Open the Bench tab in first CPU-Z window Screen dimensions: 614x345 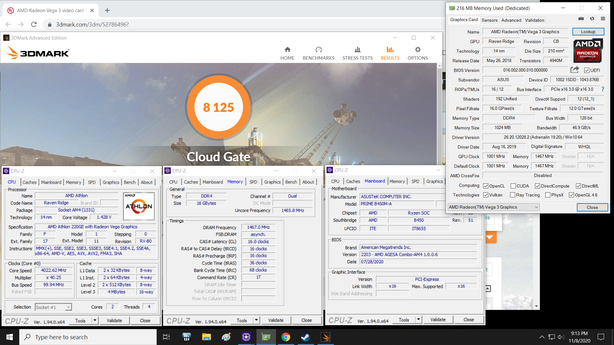pyautogui.click(x=130, y=182)
